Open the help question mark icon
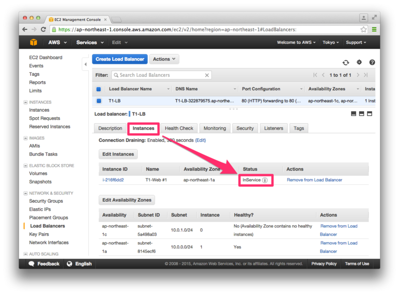The height and width of the screenshot is (295, 399). click(x=372, y=62)
